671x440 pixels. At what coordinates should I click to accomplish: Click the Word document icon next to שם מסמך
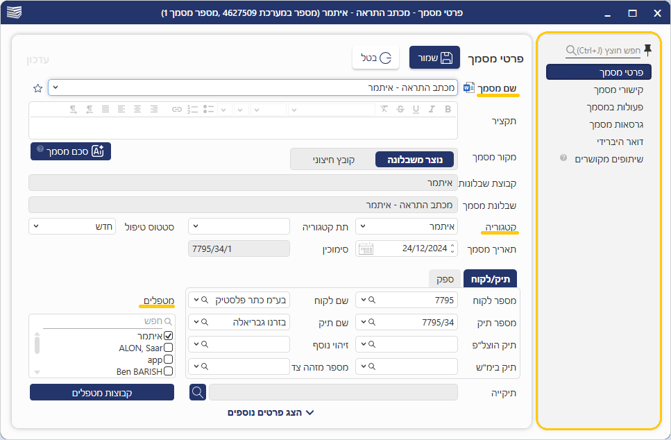click(468, 88)
